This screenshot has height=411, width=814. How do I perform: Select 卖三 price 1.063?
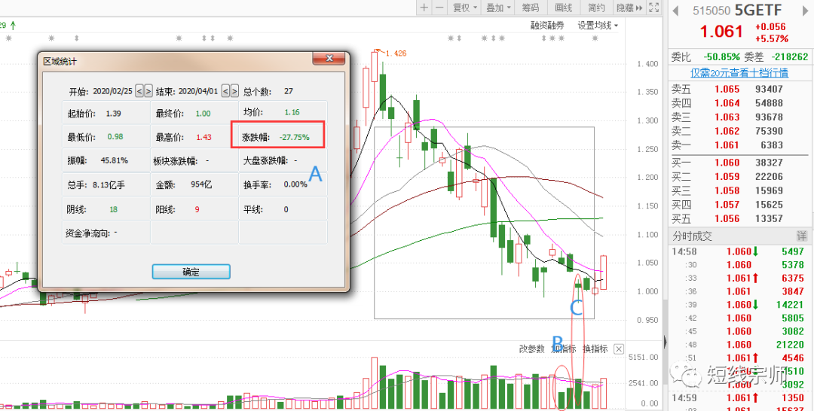(727, 117)
